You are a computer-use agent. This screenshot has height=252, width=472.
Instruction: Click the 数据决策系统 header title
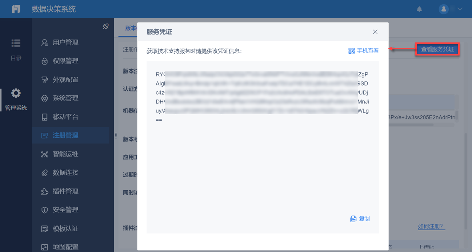[54, 9]
